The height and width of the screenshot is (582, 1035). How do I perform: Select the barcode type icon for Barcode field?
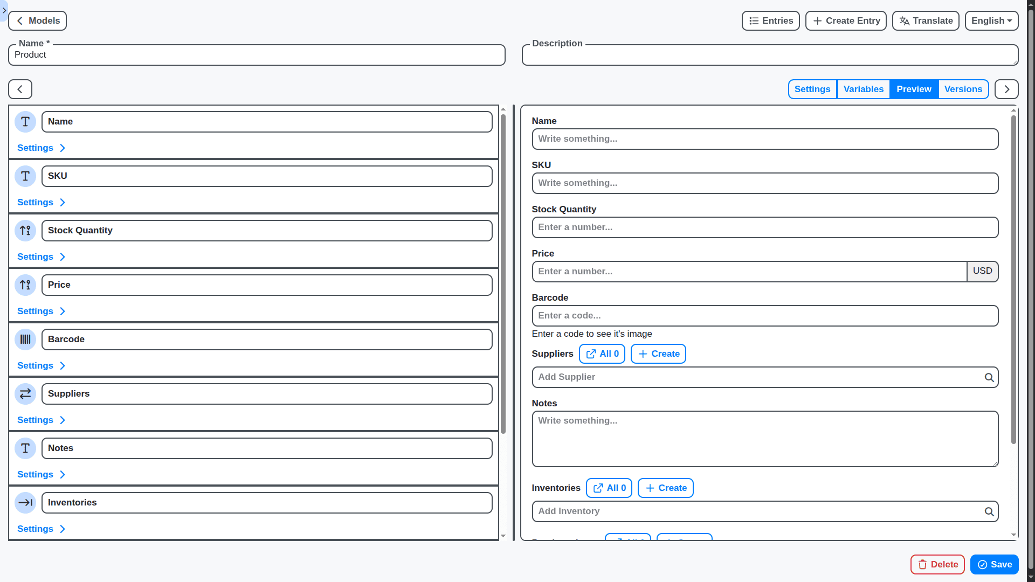tap(25, 339)
